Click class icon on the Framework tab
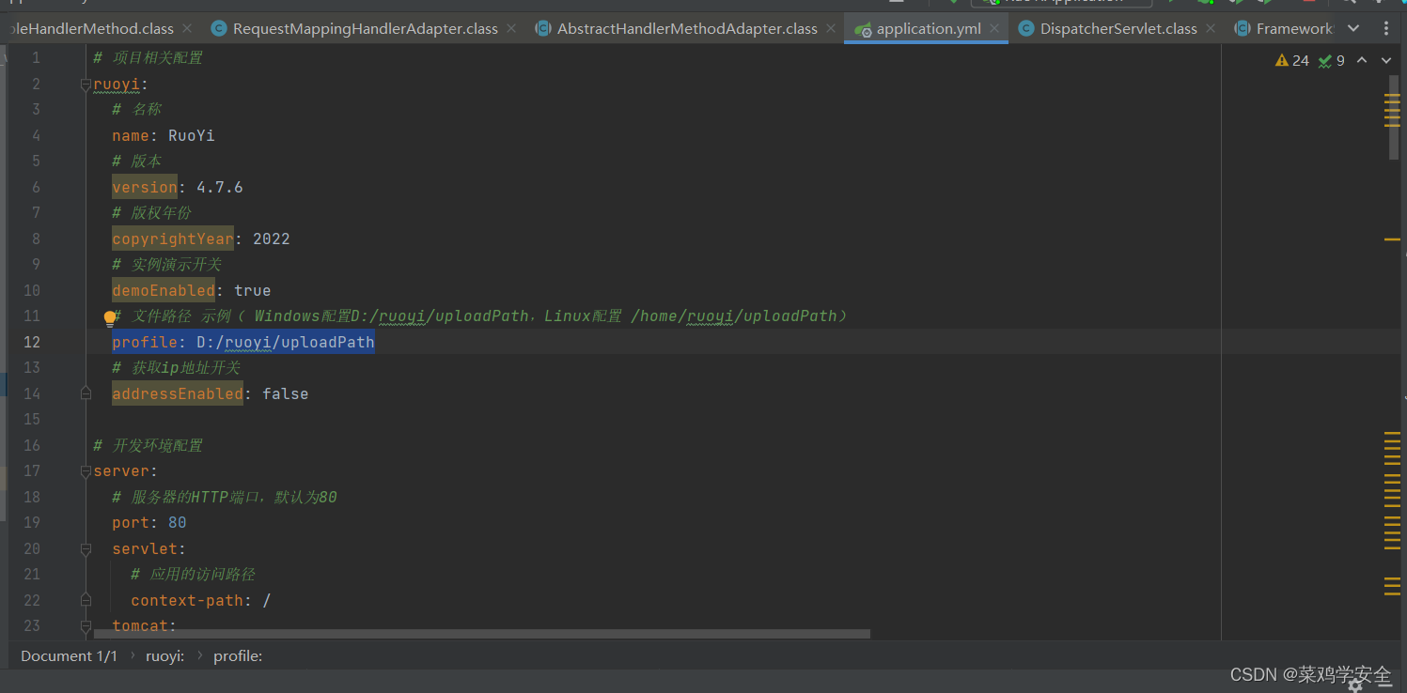1407x693 pixels. pos(1243,28)
